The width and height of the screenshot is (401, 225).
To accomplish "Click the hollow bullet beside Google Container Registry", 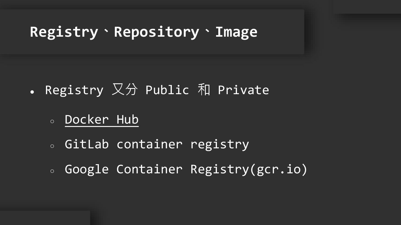I will point(52,171).
